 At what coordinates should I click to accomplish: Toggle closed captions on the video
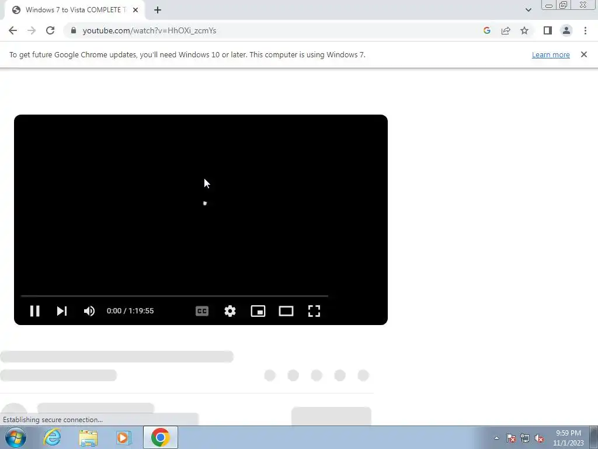pyautogui.click(x=201, y=311)
